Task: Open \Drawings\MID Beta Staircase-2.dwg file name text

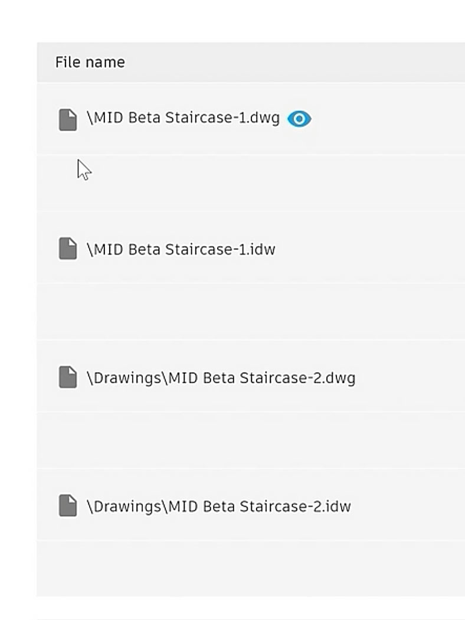Action: point(221,378)
